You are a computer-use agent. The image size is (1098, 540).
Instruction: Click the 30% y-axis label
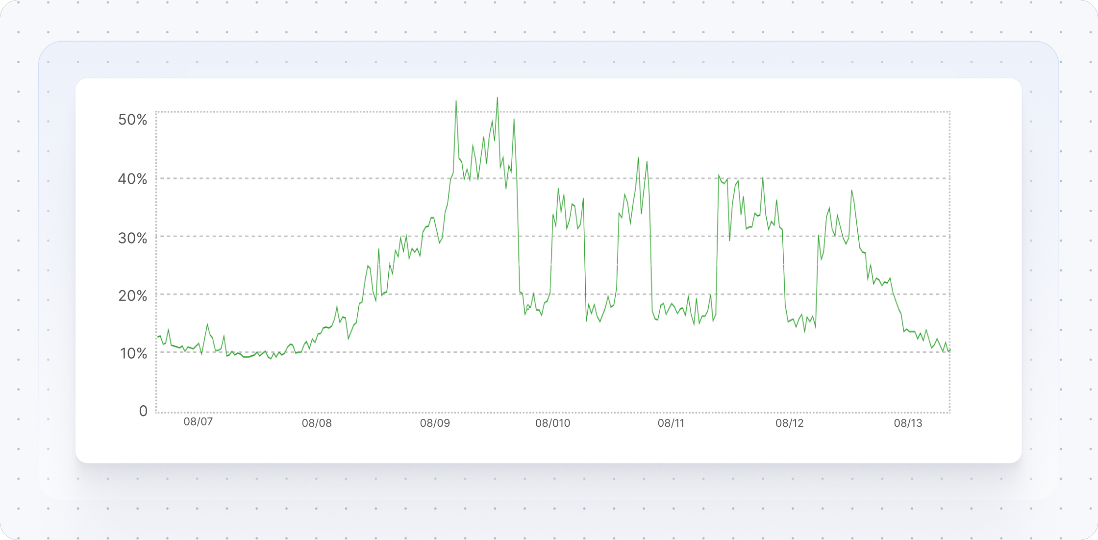coord(132,238)
